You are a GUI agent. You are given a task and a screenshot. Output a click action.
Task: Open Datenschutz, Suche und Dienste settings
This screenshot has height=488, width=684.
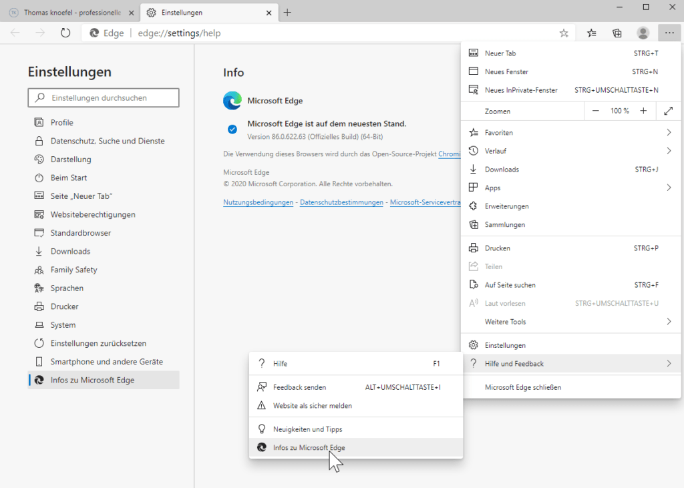tap(104, 141)
